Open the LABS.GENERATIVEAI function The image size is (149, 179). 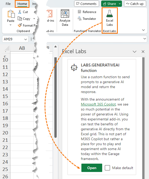click(92, 168)
